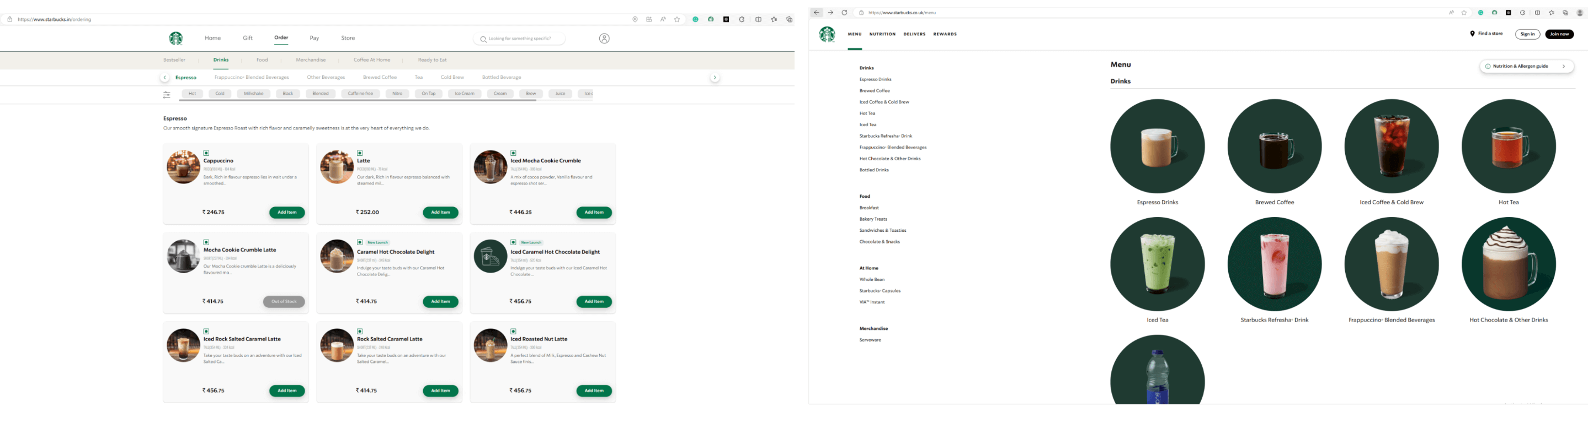Add Cappuccino item to order
Screen dimensions: 1588x423
(287, 213)
